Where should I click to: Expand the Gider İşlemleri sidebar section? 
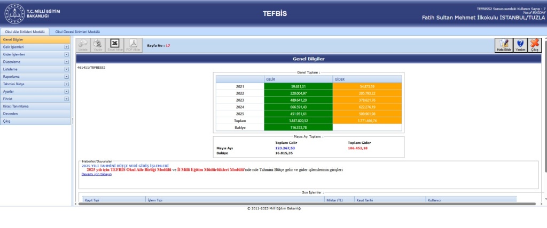coord(66,54)
